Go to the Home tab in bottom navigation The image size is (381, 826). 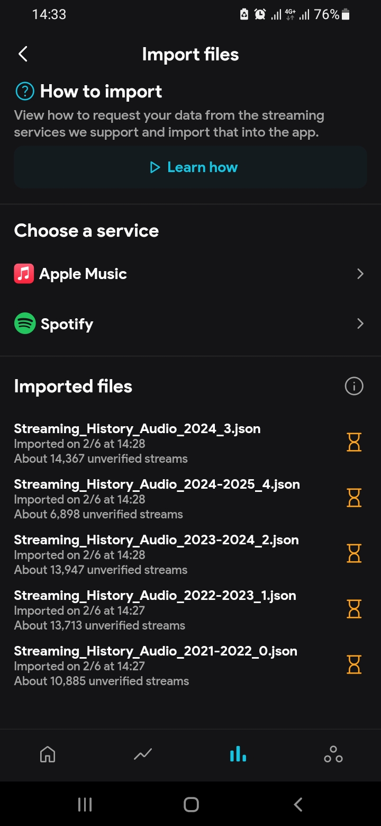[x=48, y=754]
